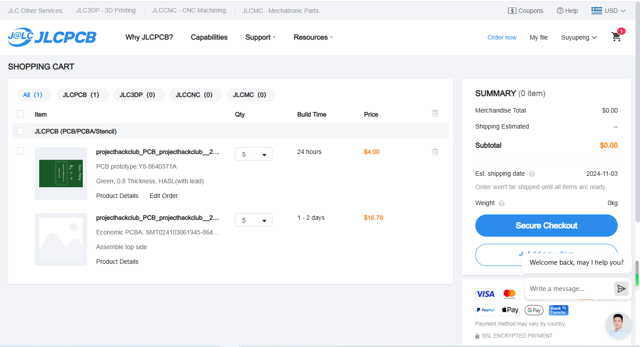This screenshot has height=347, width=640.
Task: Send the chat message with arrow icon
Action: tap(621, 289)
